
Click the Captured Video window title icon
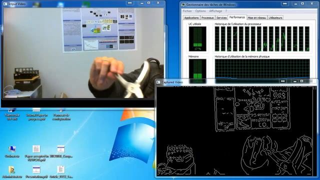point(158,82)
